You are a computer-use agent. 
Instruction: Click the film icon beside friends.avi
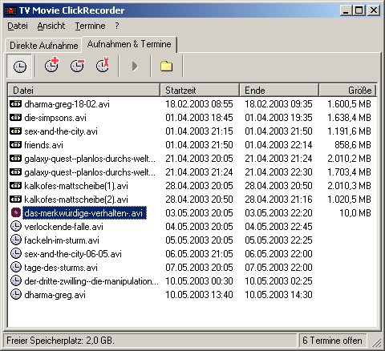15,144
